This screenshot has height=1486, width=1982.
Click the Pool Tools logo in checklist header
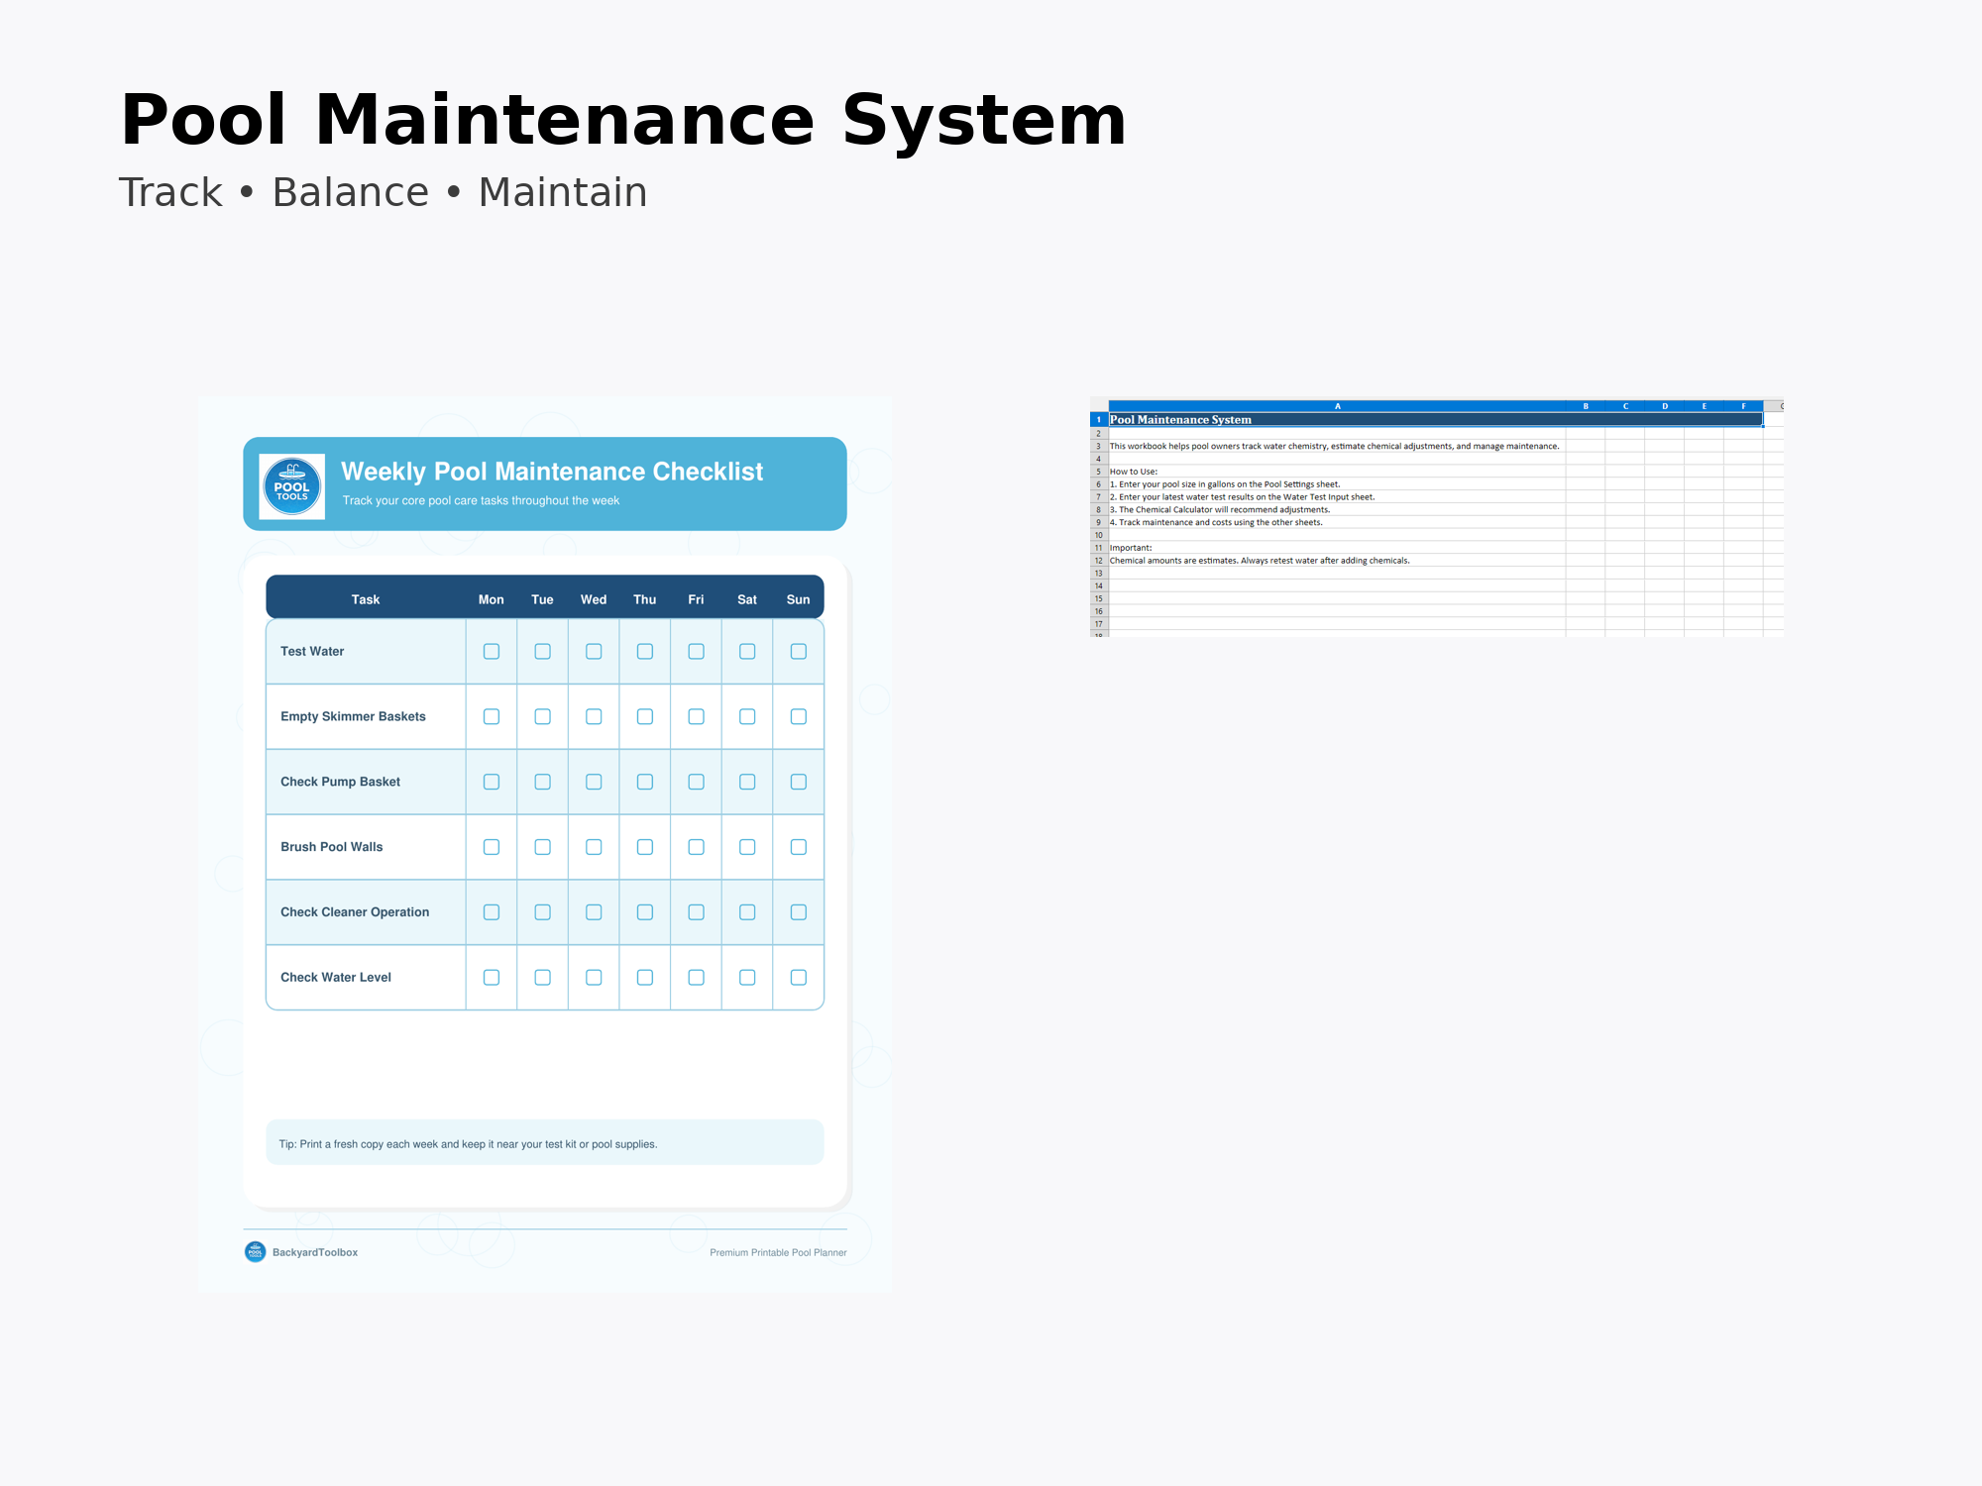tap(291, 486)
